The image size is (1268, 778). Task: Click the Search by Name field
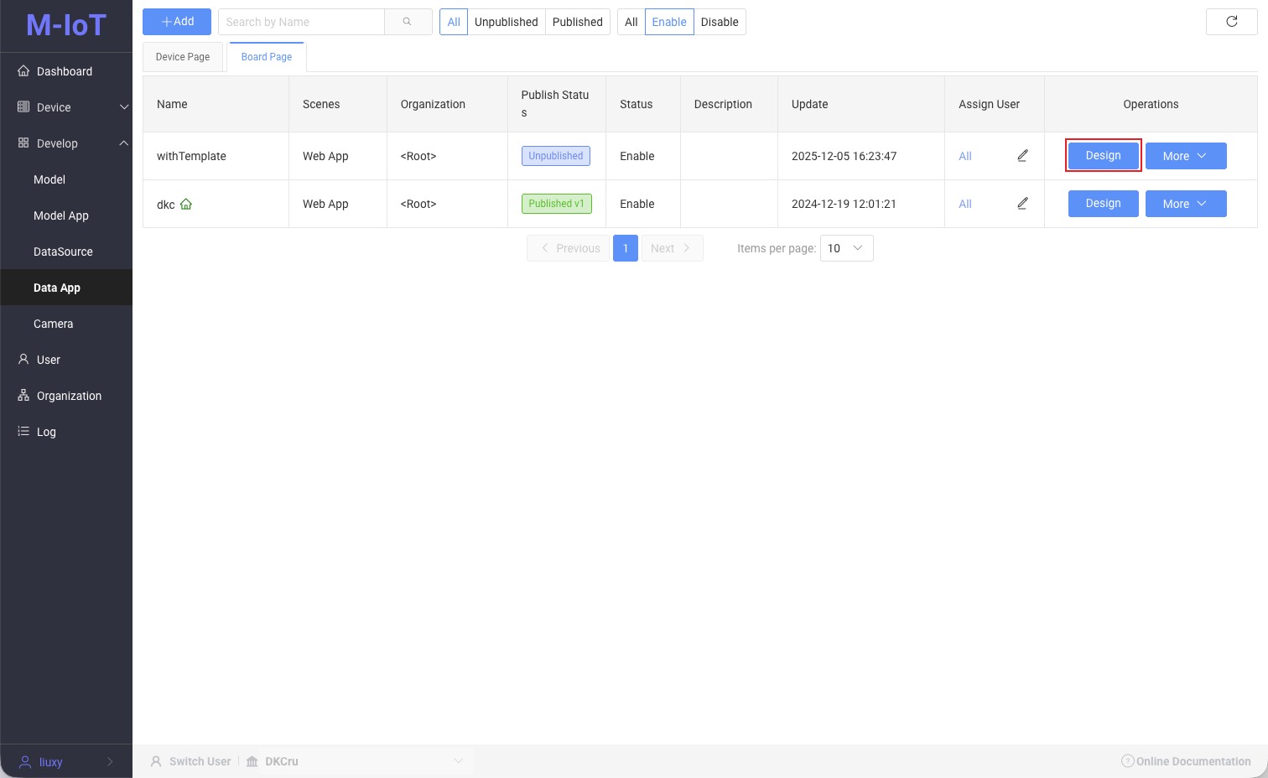coord(301,22)
